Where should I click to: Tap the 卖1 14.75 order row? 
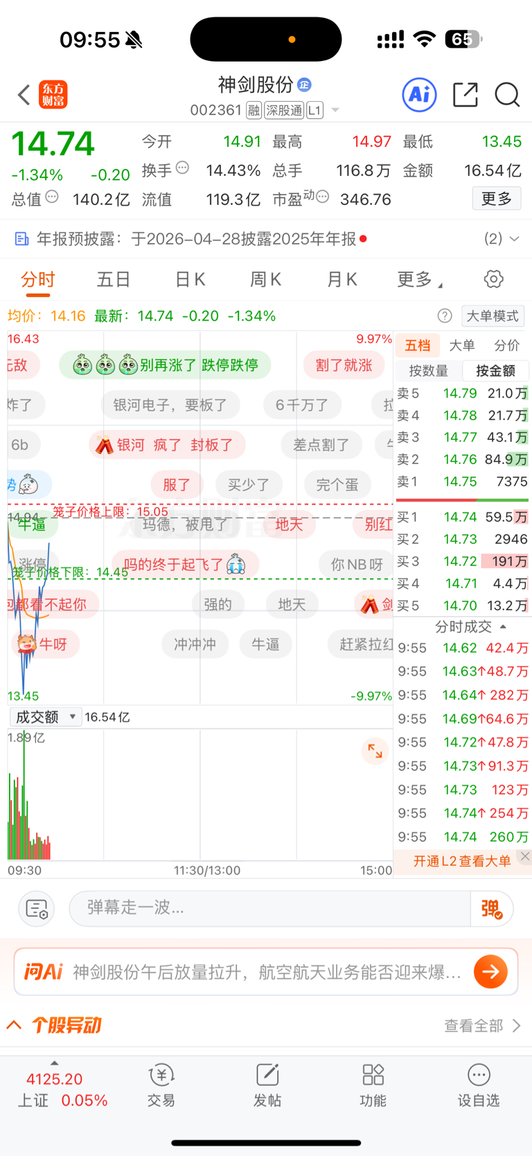[462, 481]
